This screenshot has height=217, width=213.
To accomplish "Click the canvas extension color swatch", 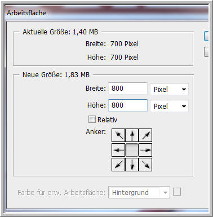I will tap(177, 192).
